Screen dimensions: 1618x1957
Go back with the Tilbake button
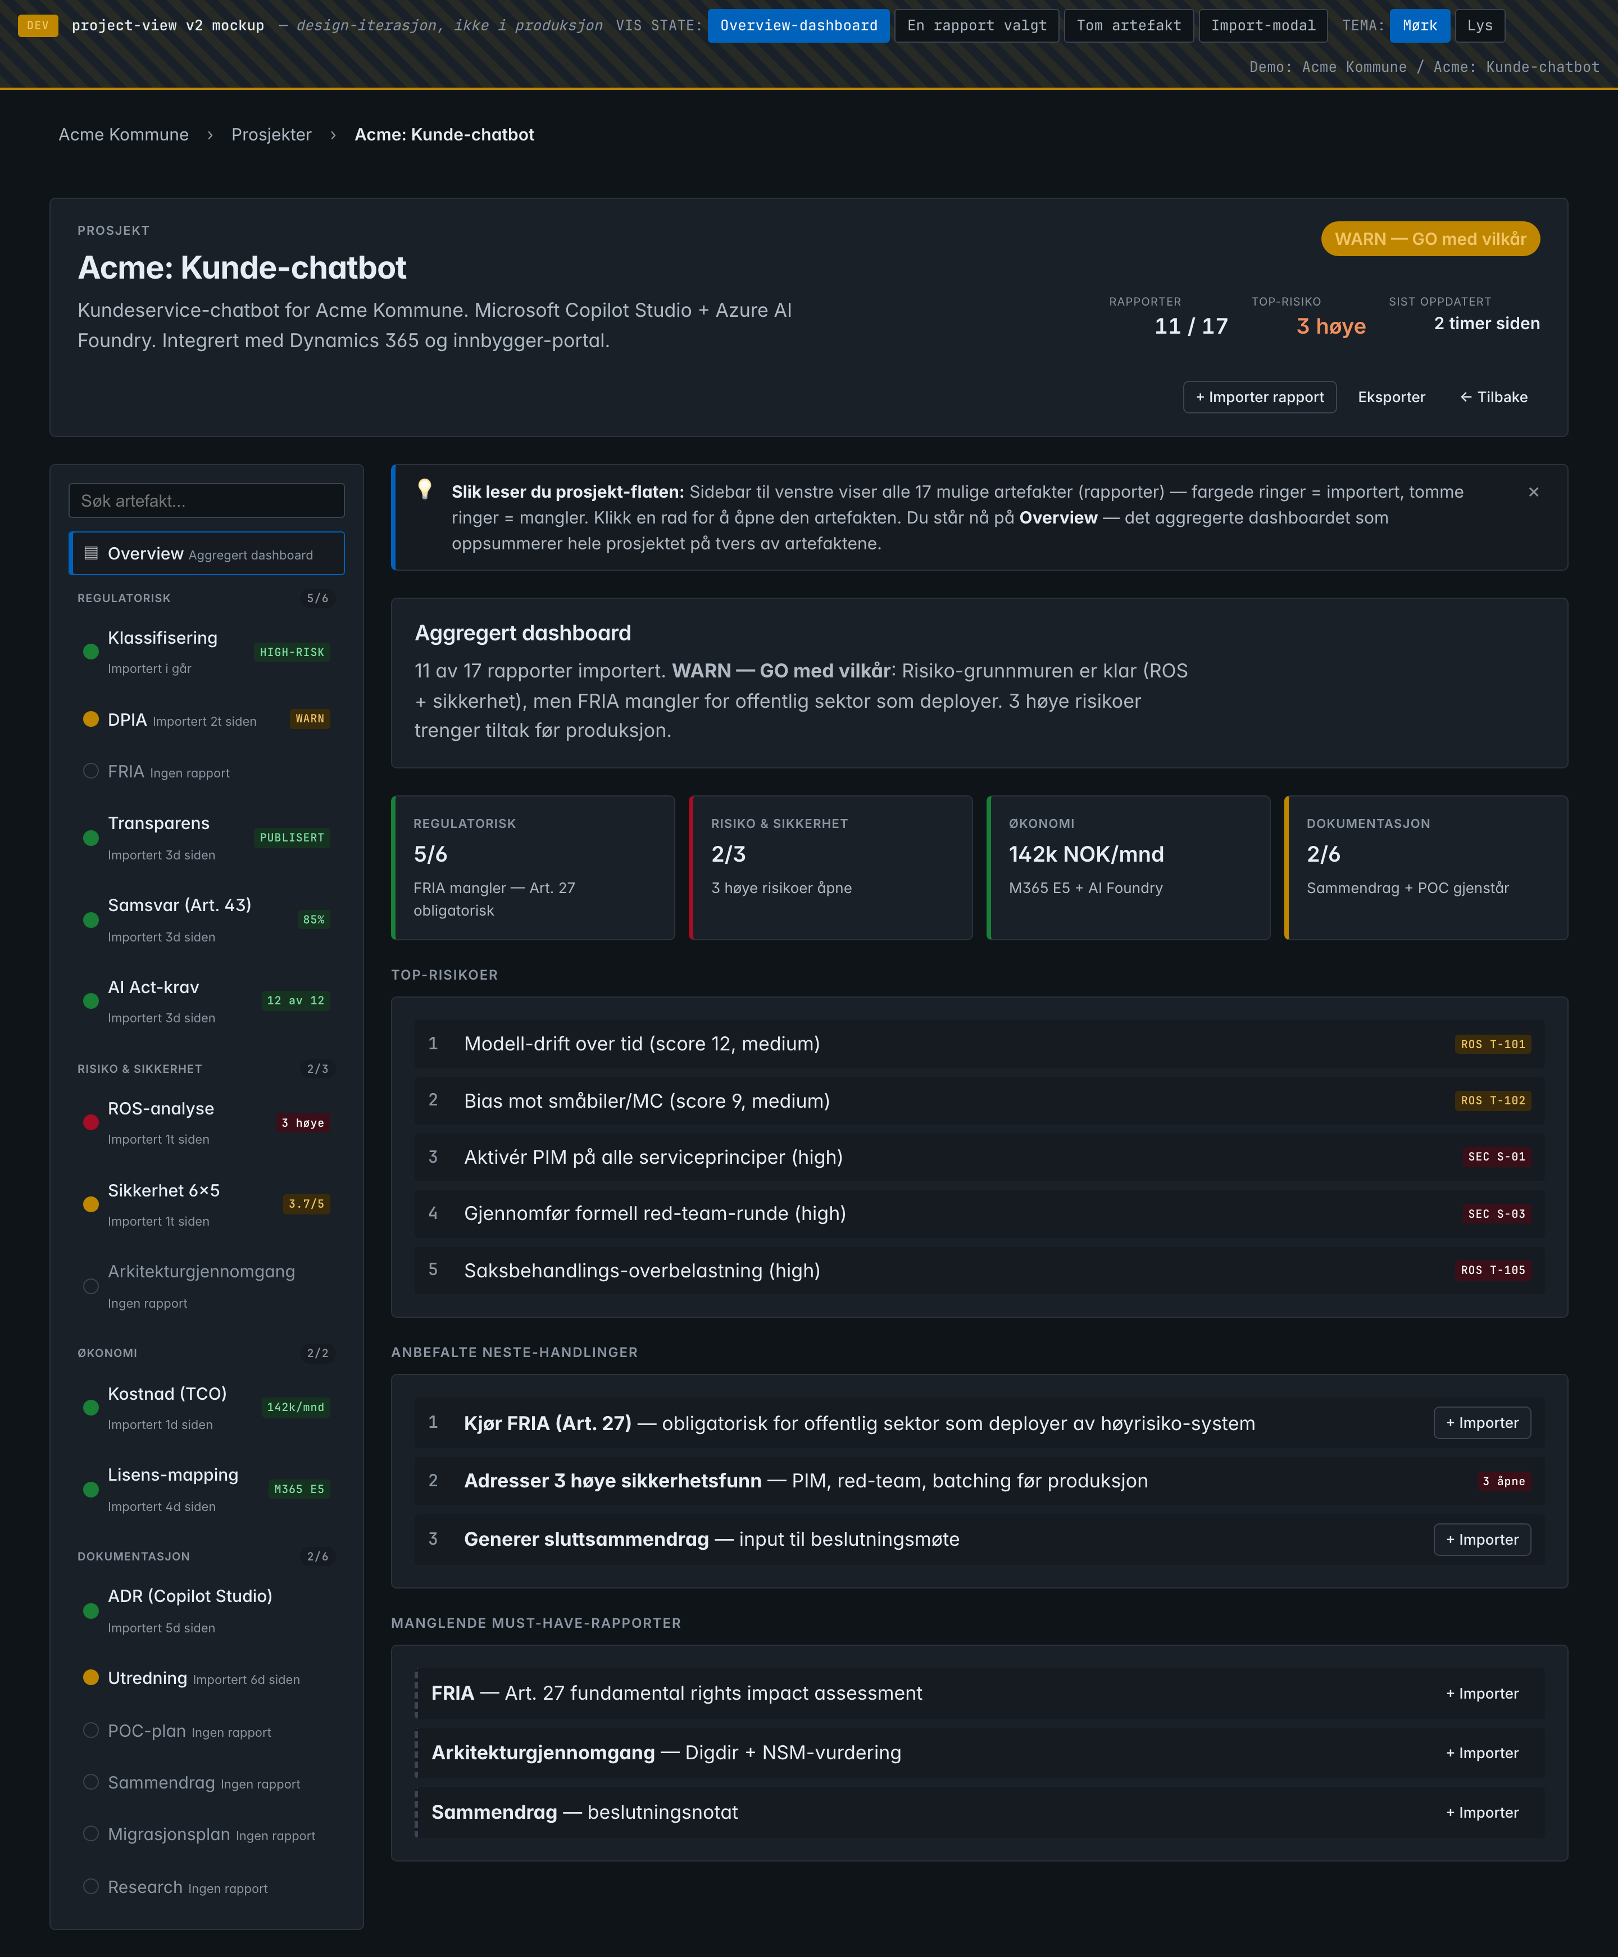1493,397
